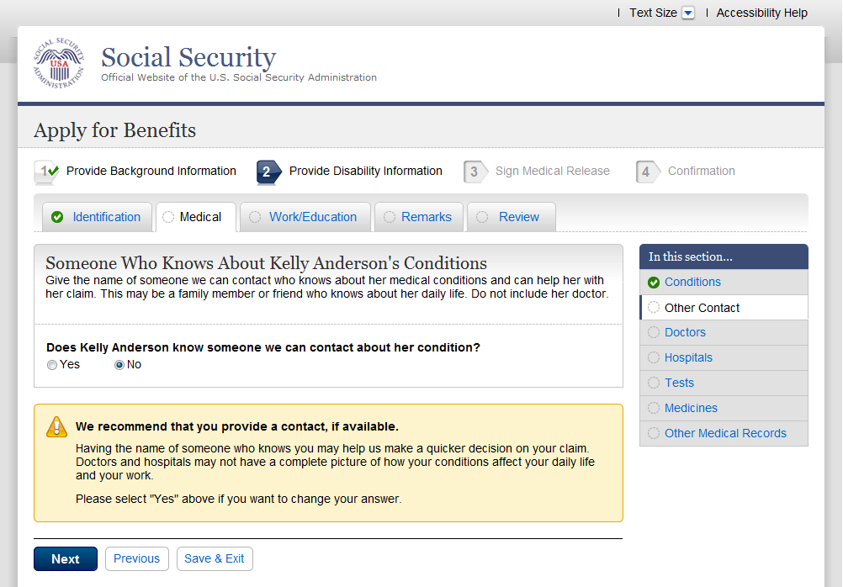Click the Previous button
The image size is (843, 587).
tap(136, 558)
